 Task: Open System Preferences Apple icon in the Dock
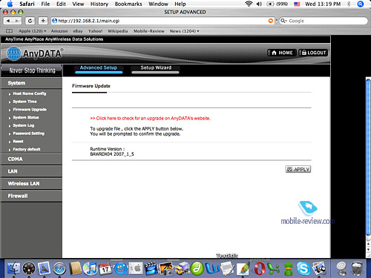point(136,268)
